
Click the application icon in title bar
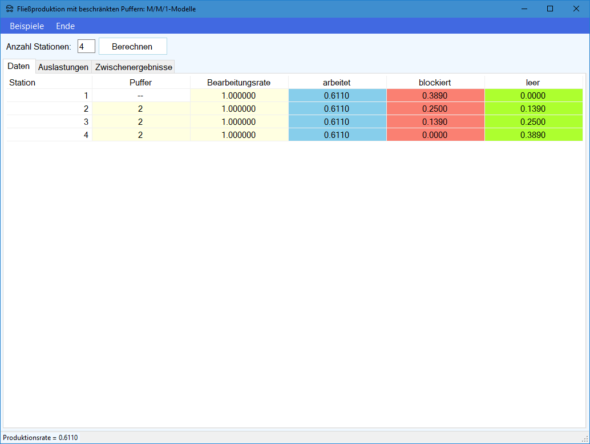pyautogui.click(x=10, y=9)
